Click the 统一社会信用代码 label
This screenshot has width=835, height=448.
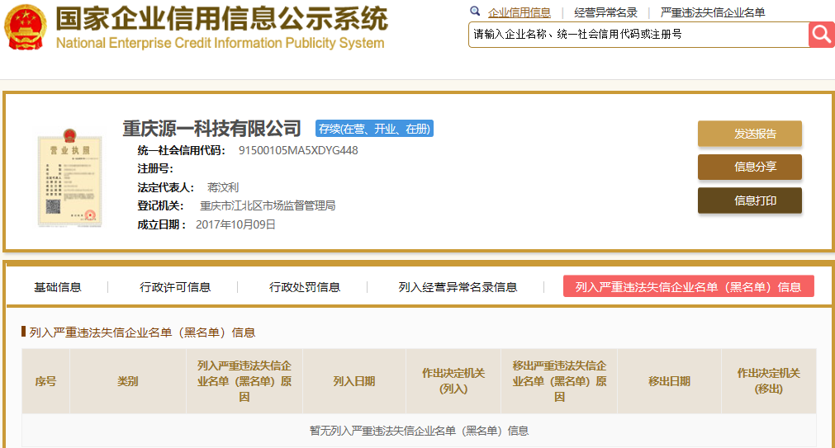(x=182, y=151)
